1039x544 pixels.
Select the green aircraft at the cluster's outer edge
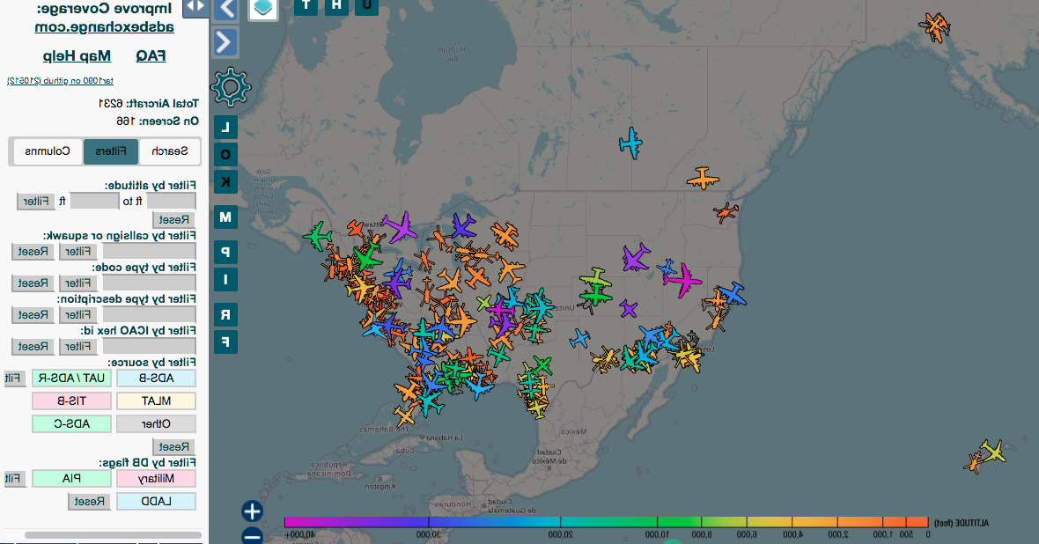pos(317,236)
